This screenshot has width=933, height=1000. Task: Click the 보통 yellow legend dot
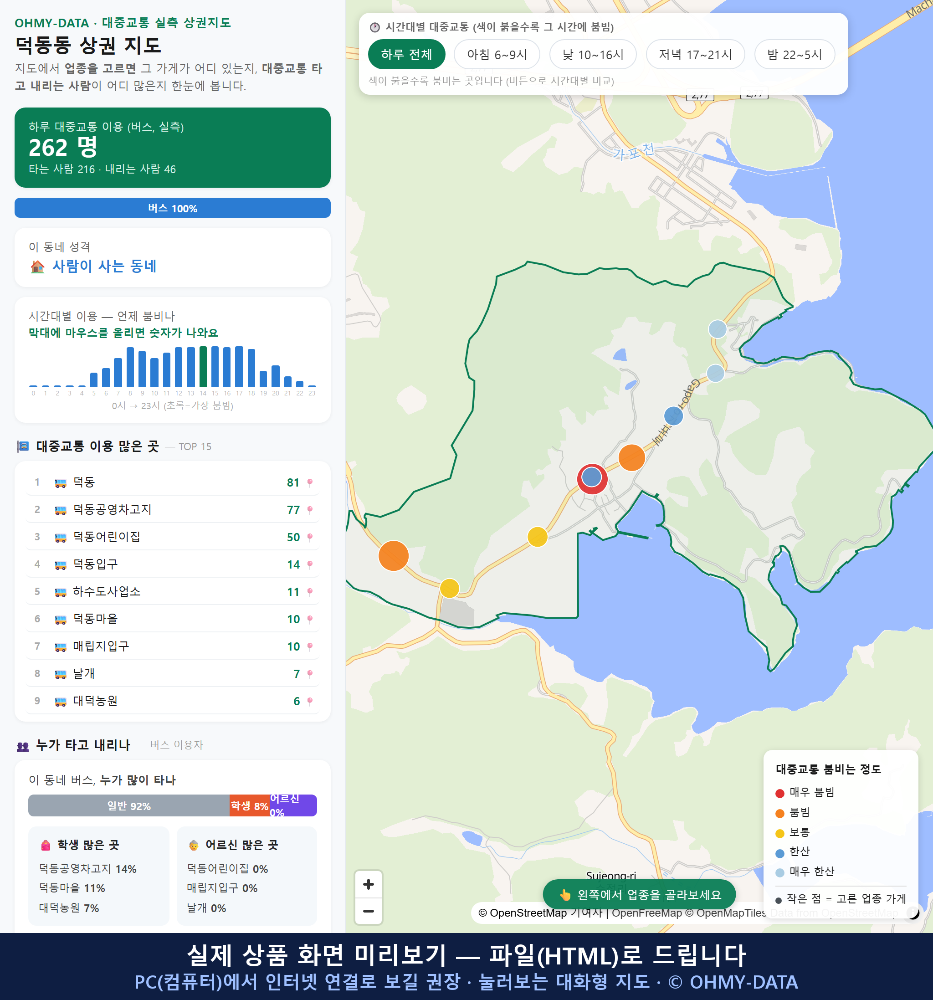[779, 834]
